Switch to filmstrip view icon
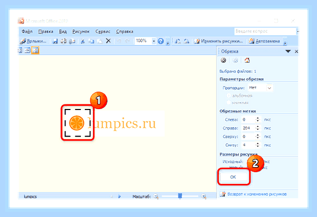317x217 pixels. [x=27, y=50]
